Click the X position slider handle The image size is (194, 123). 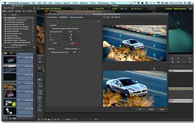pyautogui.click(x=71, y=35)
